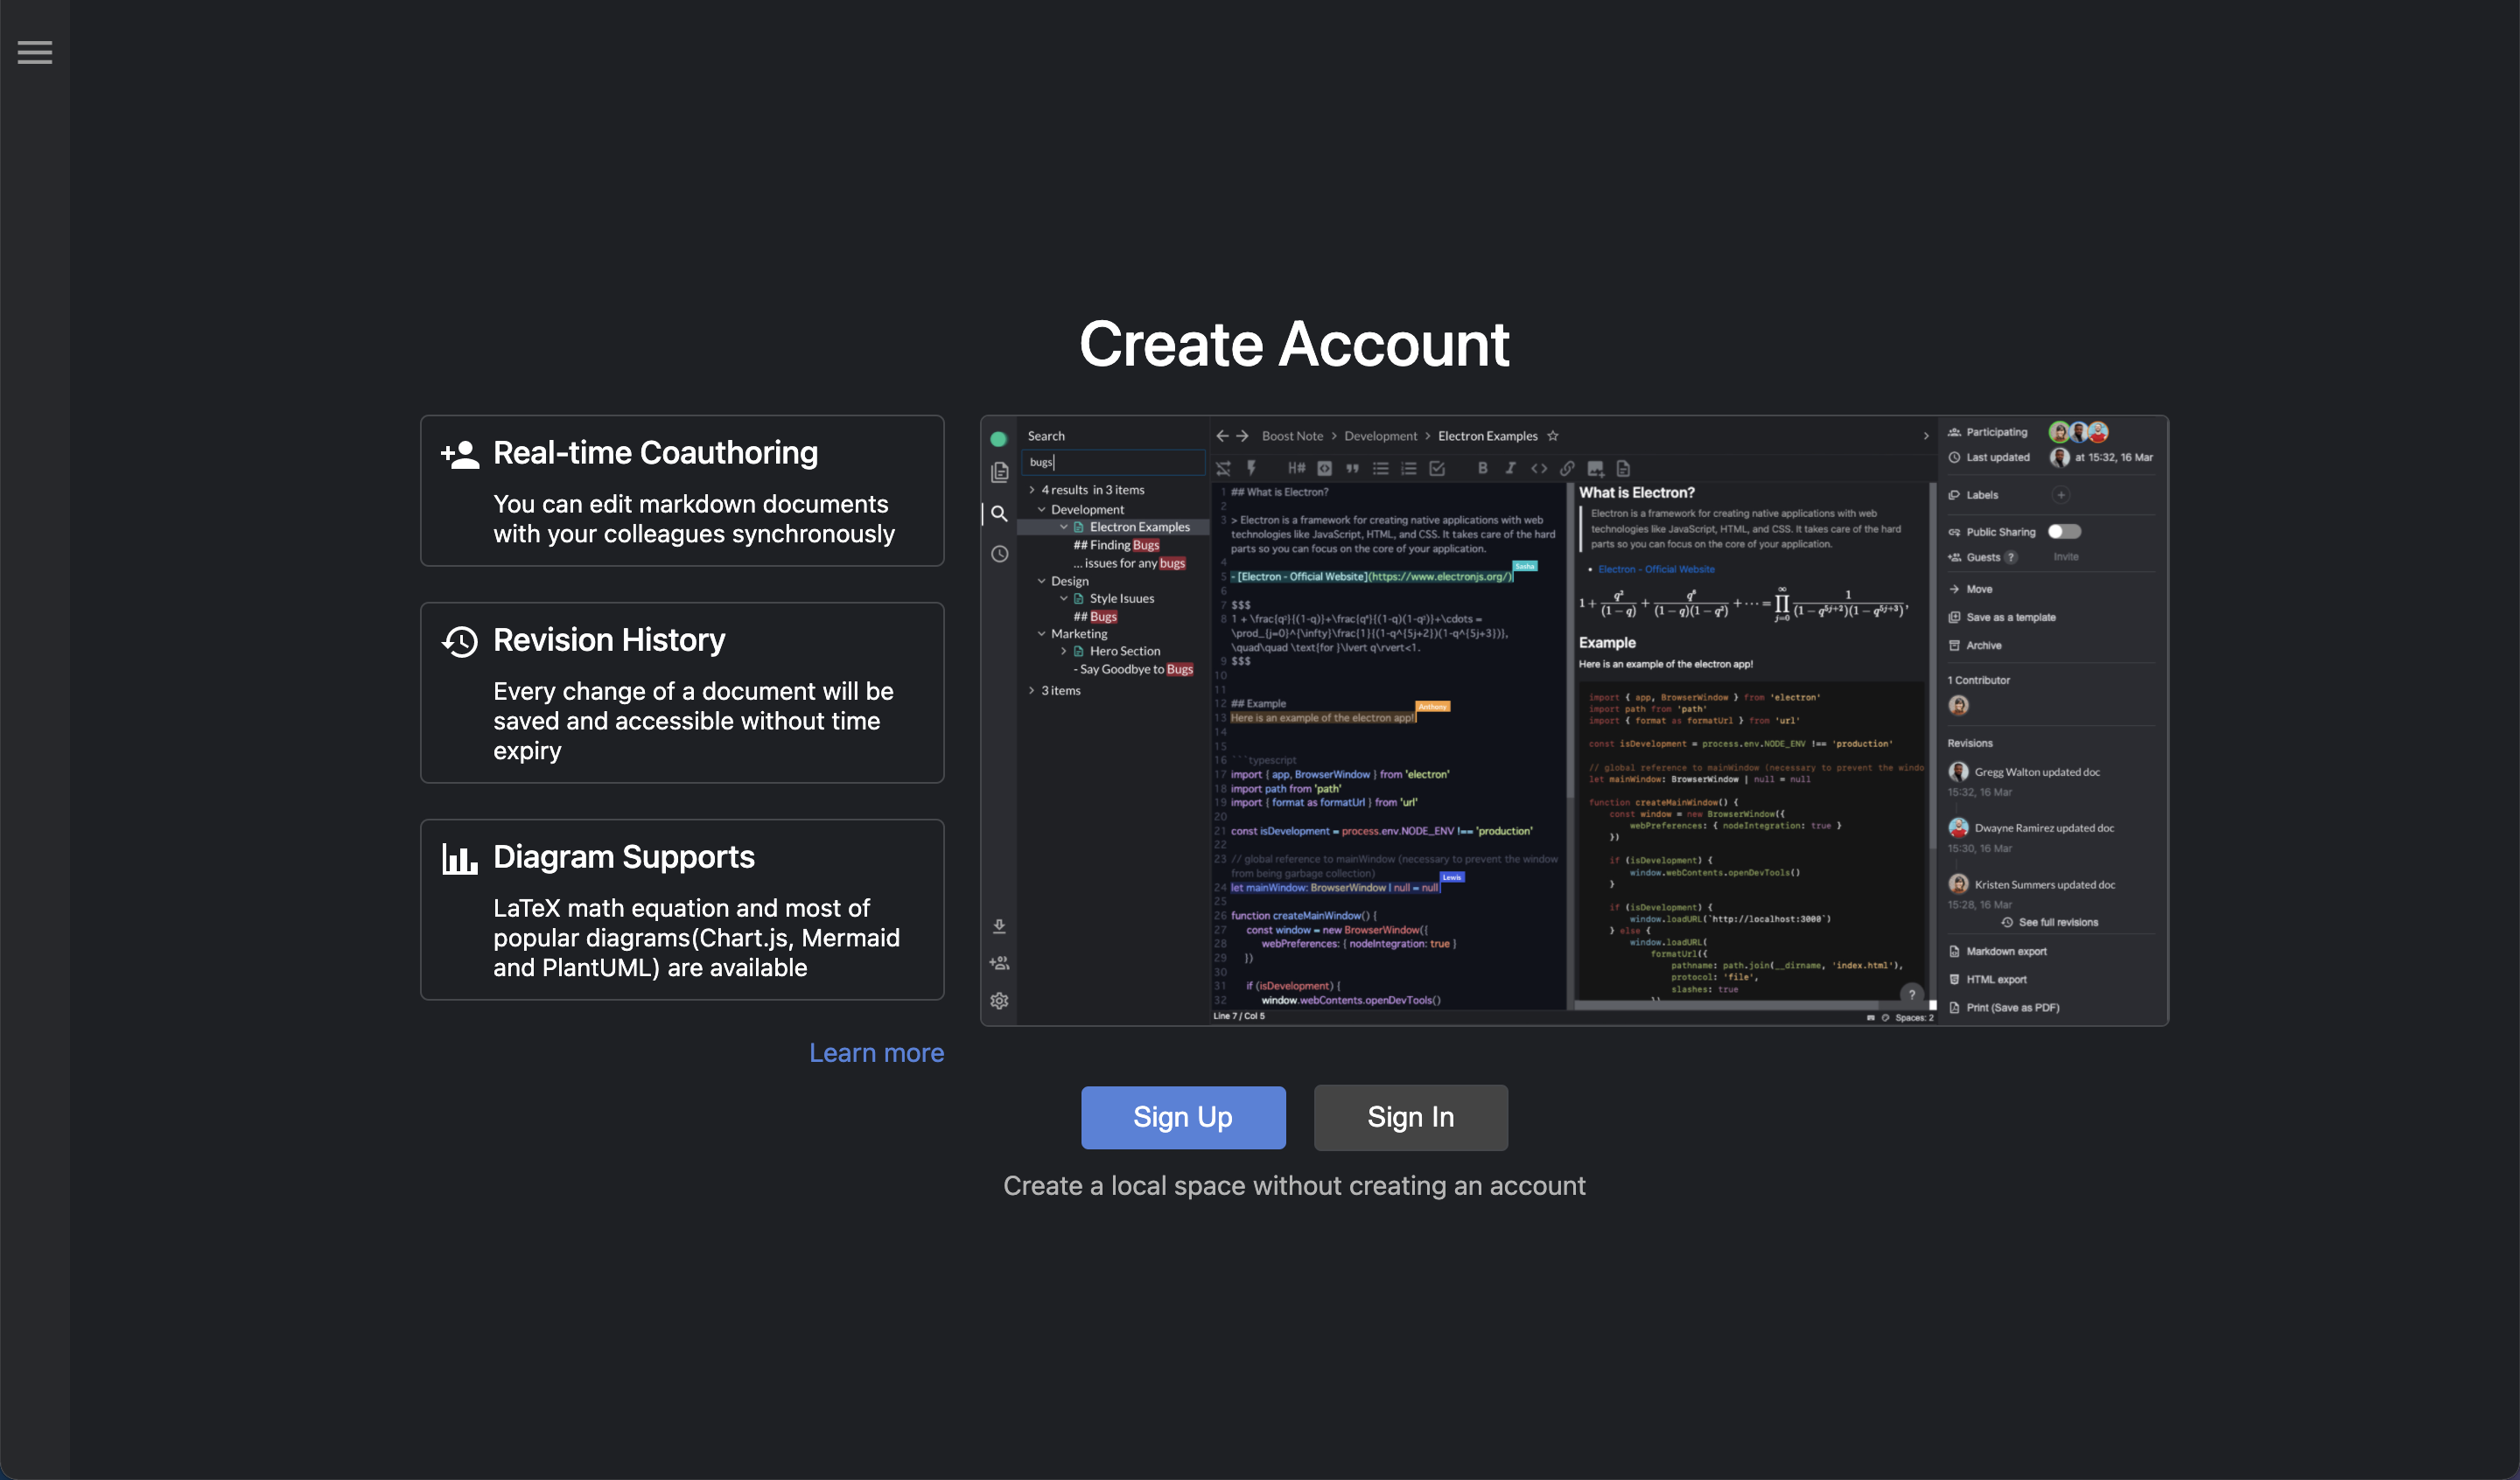Image resolution: width=2520 pixels, height=1480 pixels.
Task: Click the settings gear icon in the preview sidebar
Action: 999,1001
